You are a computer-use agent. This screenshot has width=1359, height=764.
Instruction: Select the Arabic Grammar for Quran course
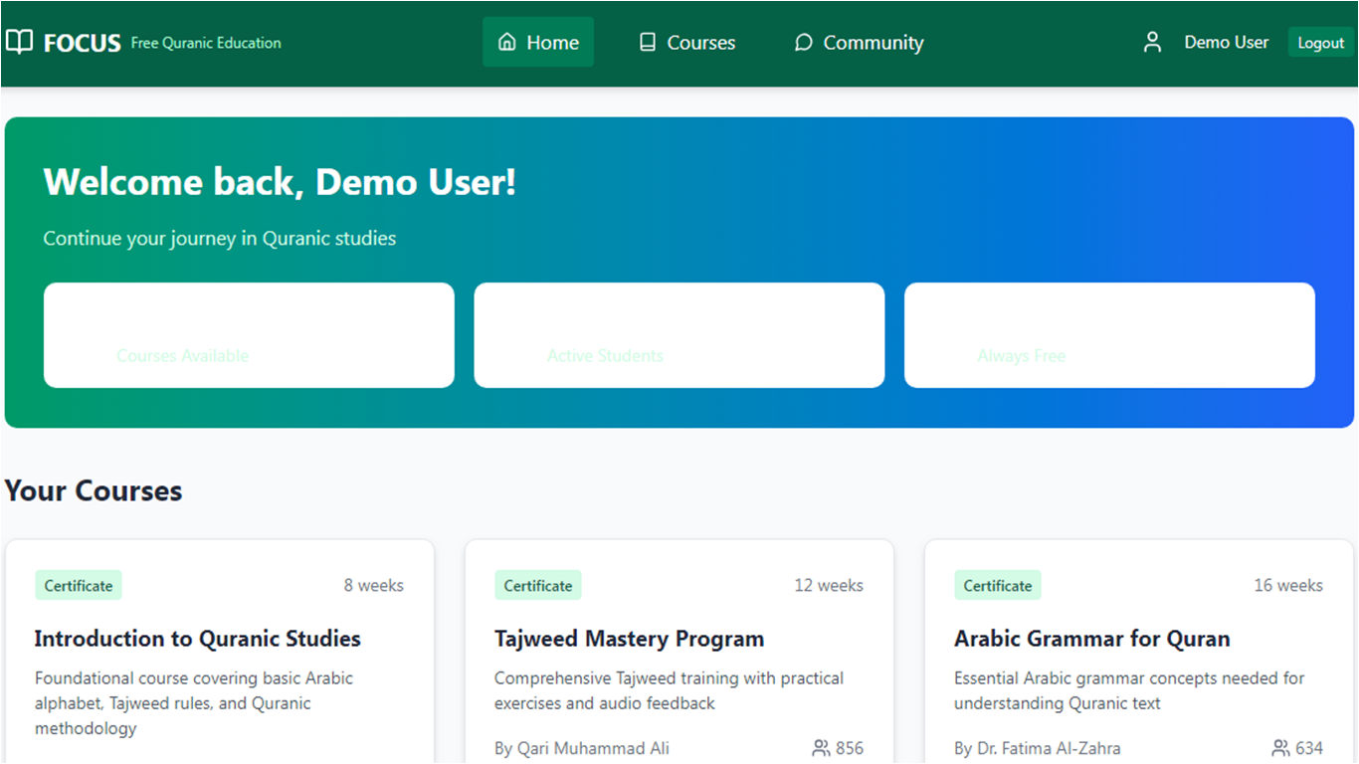tap(1091, 638)
